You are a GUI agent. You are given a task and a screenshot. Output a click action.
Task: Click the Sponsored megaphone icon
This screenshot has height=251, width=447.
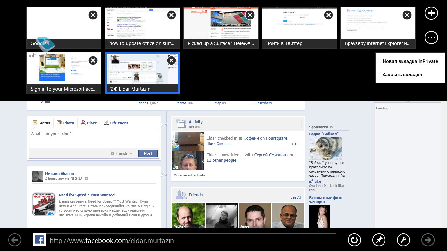click(332, 127)
